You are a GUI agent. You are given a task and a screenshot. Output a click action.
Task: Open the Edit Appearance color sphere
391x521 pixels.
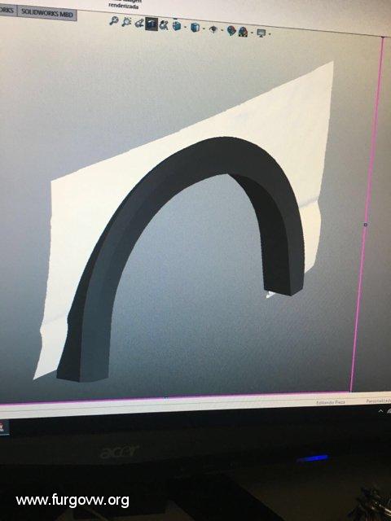click(231, 31)
